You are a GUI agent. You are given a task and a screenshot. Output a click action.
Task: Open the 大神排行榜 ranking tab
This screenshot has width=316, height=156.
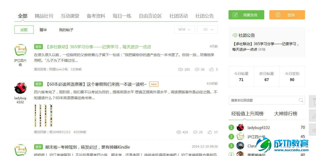pos(285,114)
